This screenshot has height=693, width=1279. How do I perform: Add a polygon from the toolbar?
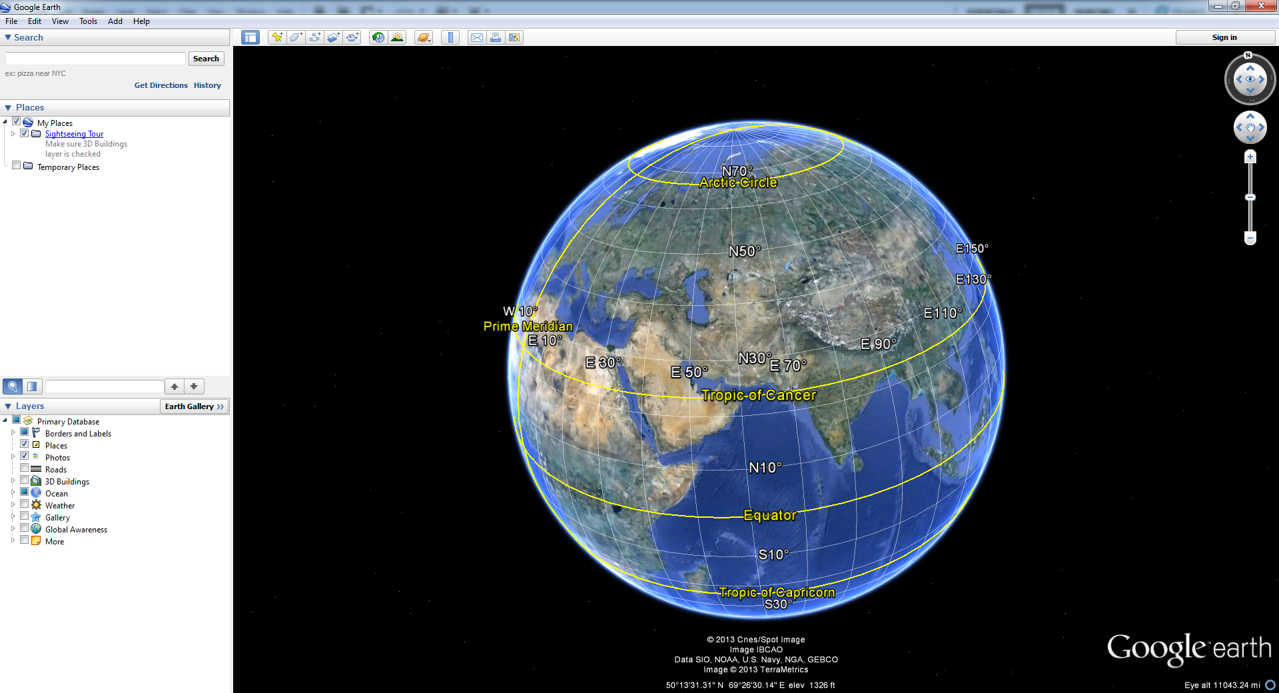(296, 37)
